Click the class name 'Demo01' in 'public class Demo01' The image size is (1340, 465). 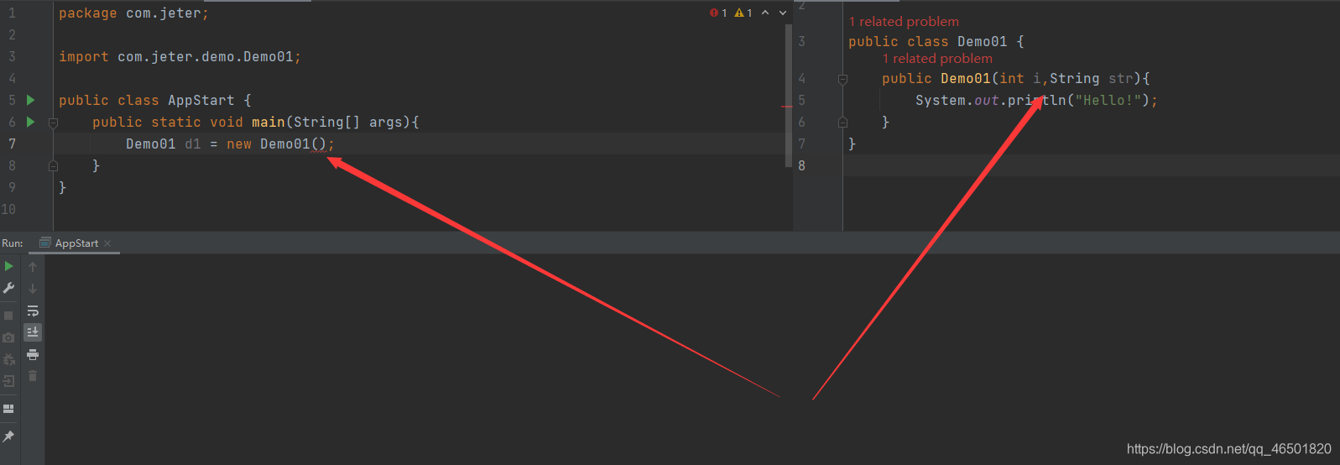[x=982, y=42]
